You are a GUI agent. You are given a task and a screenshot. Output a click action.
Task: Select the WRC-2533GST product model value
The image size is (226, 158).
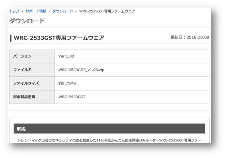click(x=72, y=97)
